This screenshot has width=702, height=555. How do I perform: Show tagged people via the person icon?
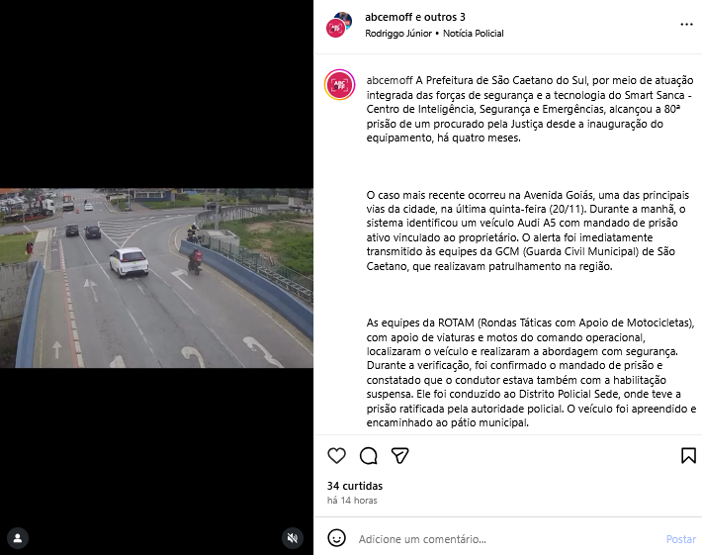click(18, 538)
